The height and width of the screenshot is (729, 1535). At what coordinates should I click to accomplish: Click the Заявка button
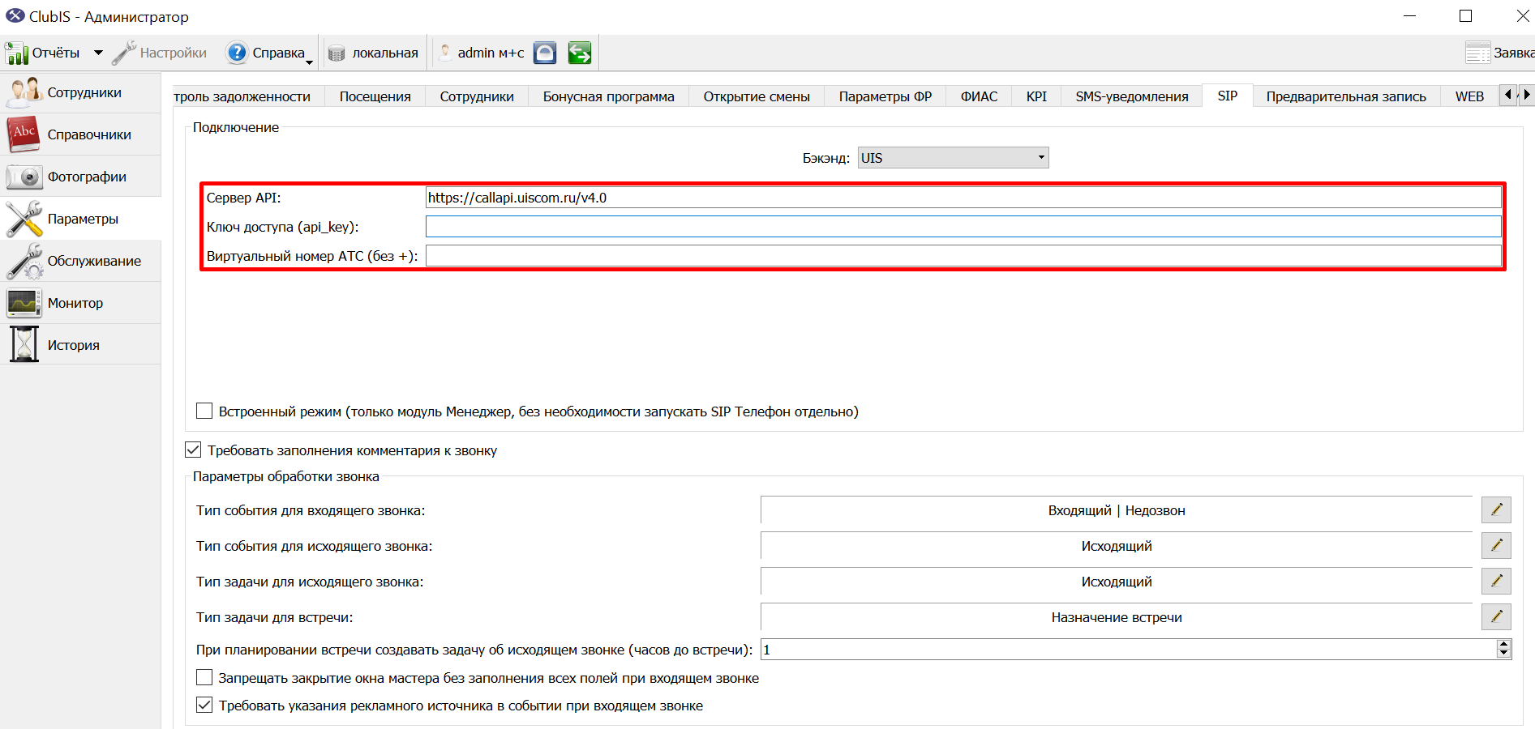(x=1500, y=53)
